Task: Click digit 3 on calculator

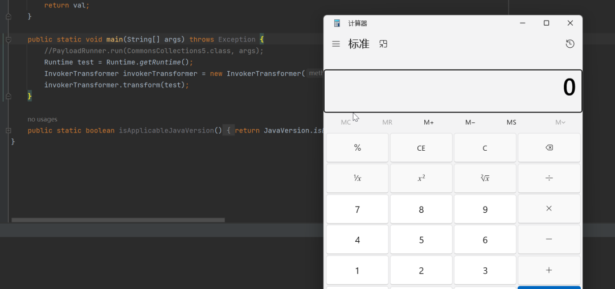Action: 485,270
